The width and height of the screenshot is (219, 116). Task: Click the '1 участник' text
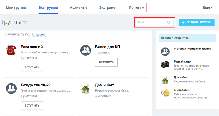pos(102,53)
